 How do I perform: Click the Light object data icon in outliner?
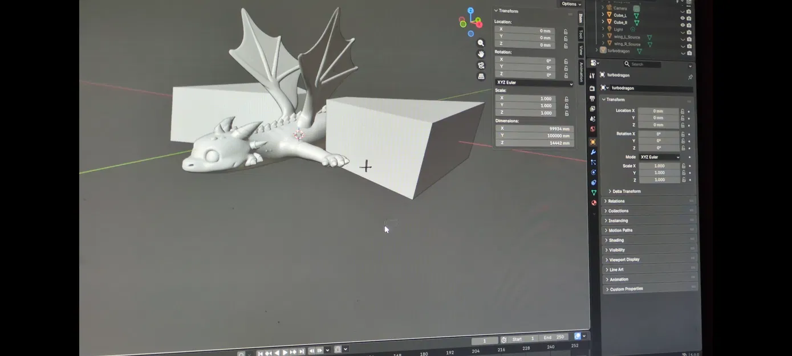tap(633, 29)
